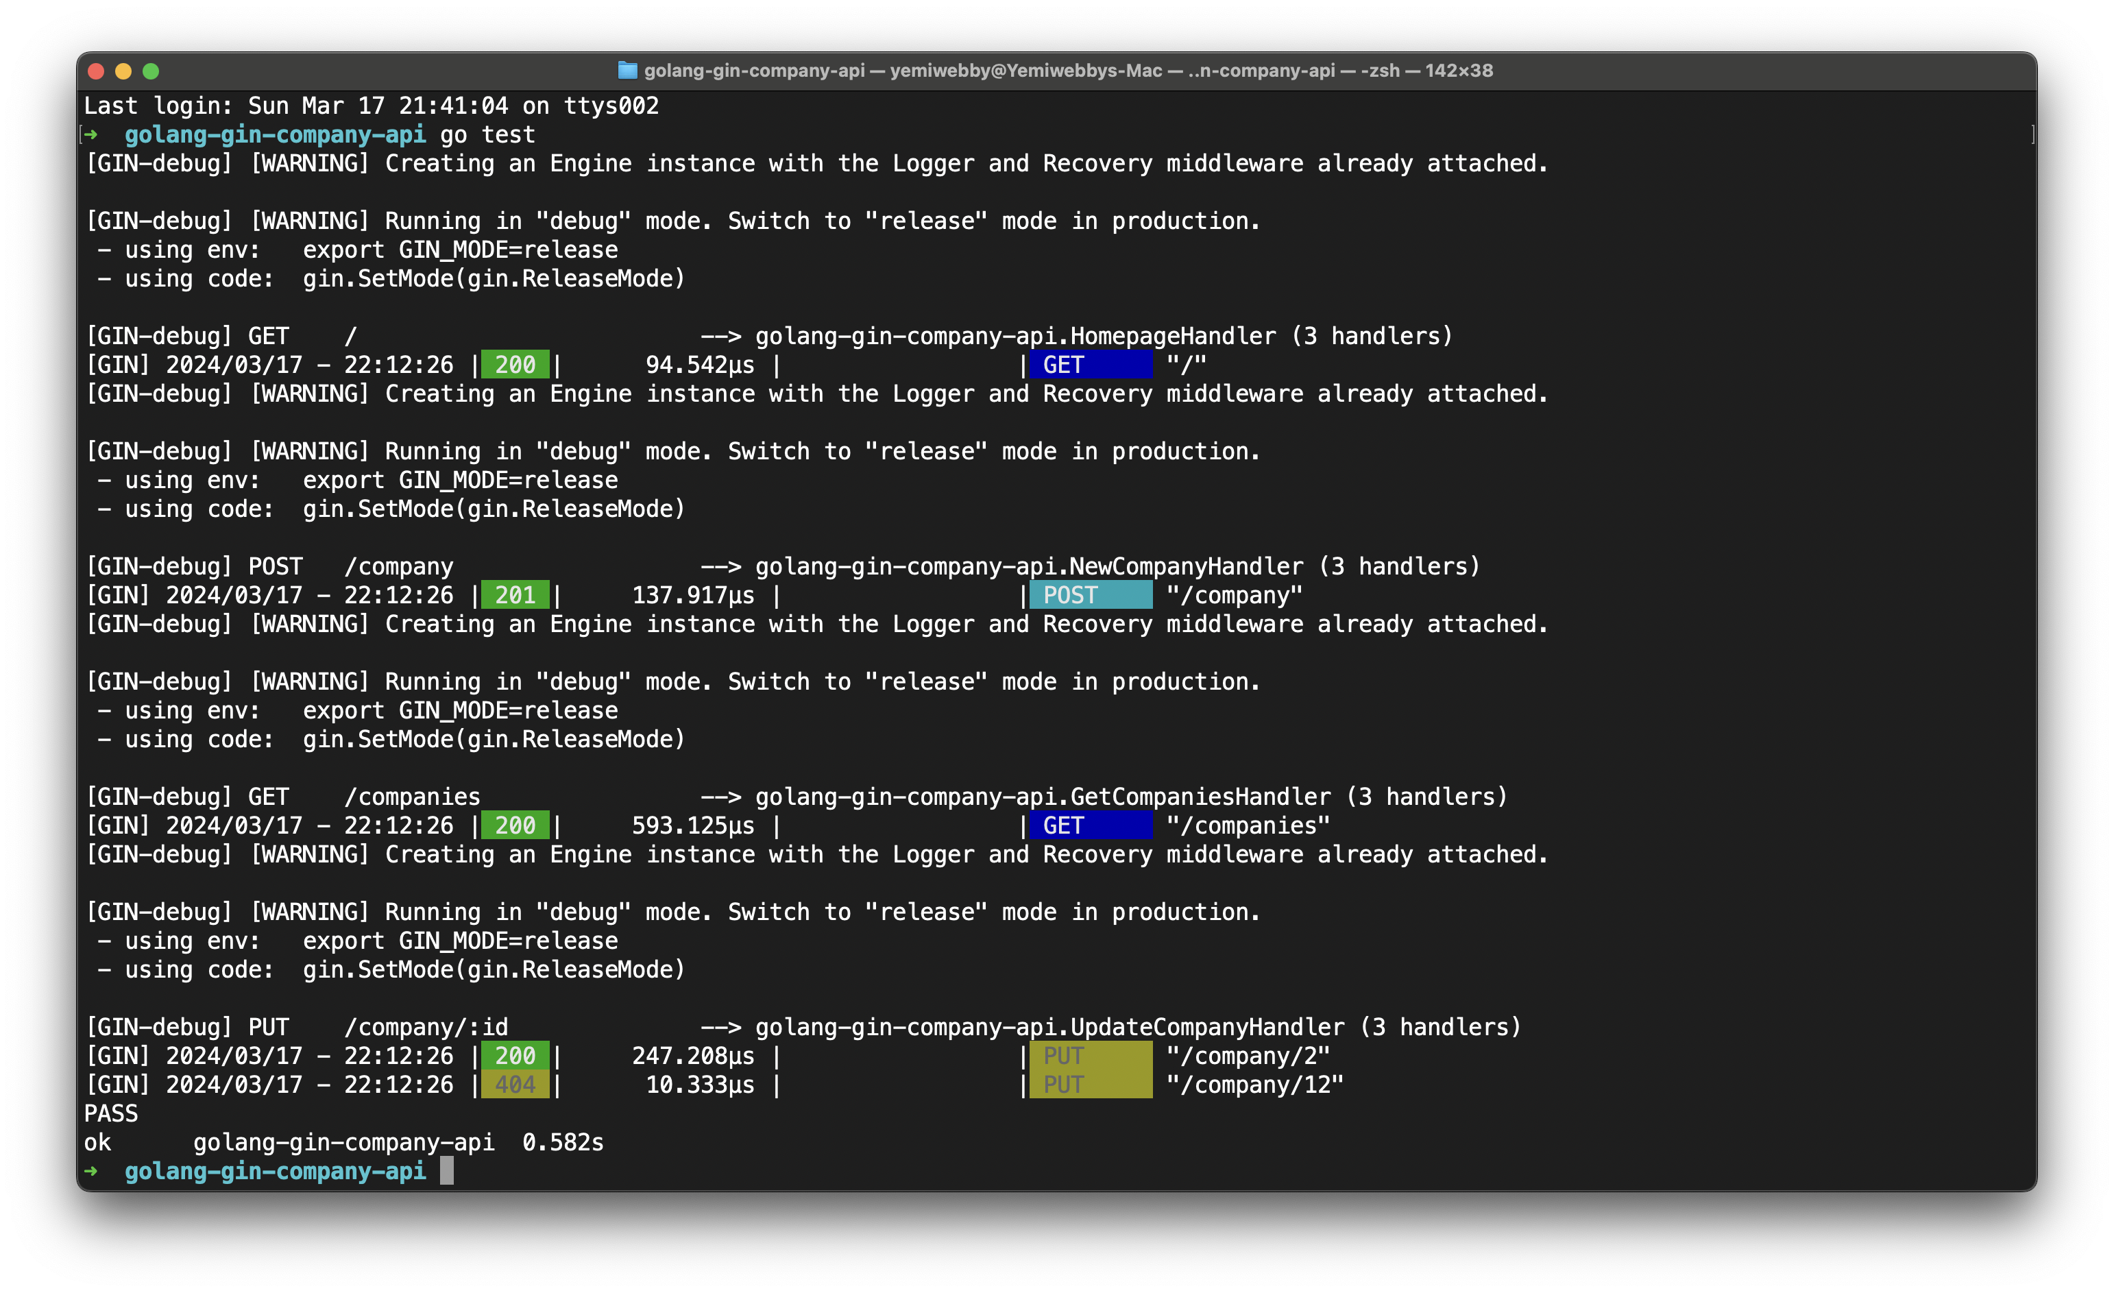Click the folder icon in the title bar
This screenshot has height=1293, width=2114.
(x=627, y=71)
